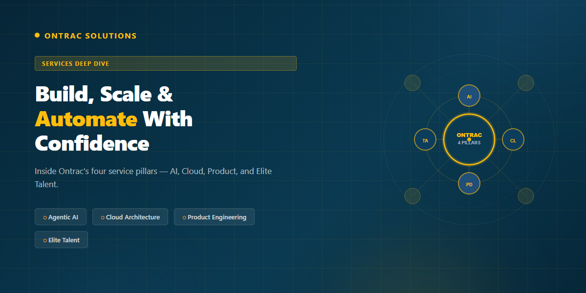Select the Cloud Architecture chip
This screenshot has height=293, width=586.
point(130,217)
